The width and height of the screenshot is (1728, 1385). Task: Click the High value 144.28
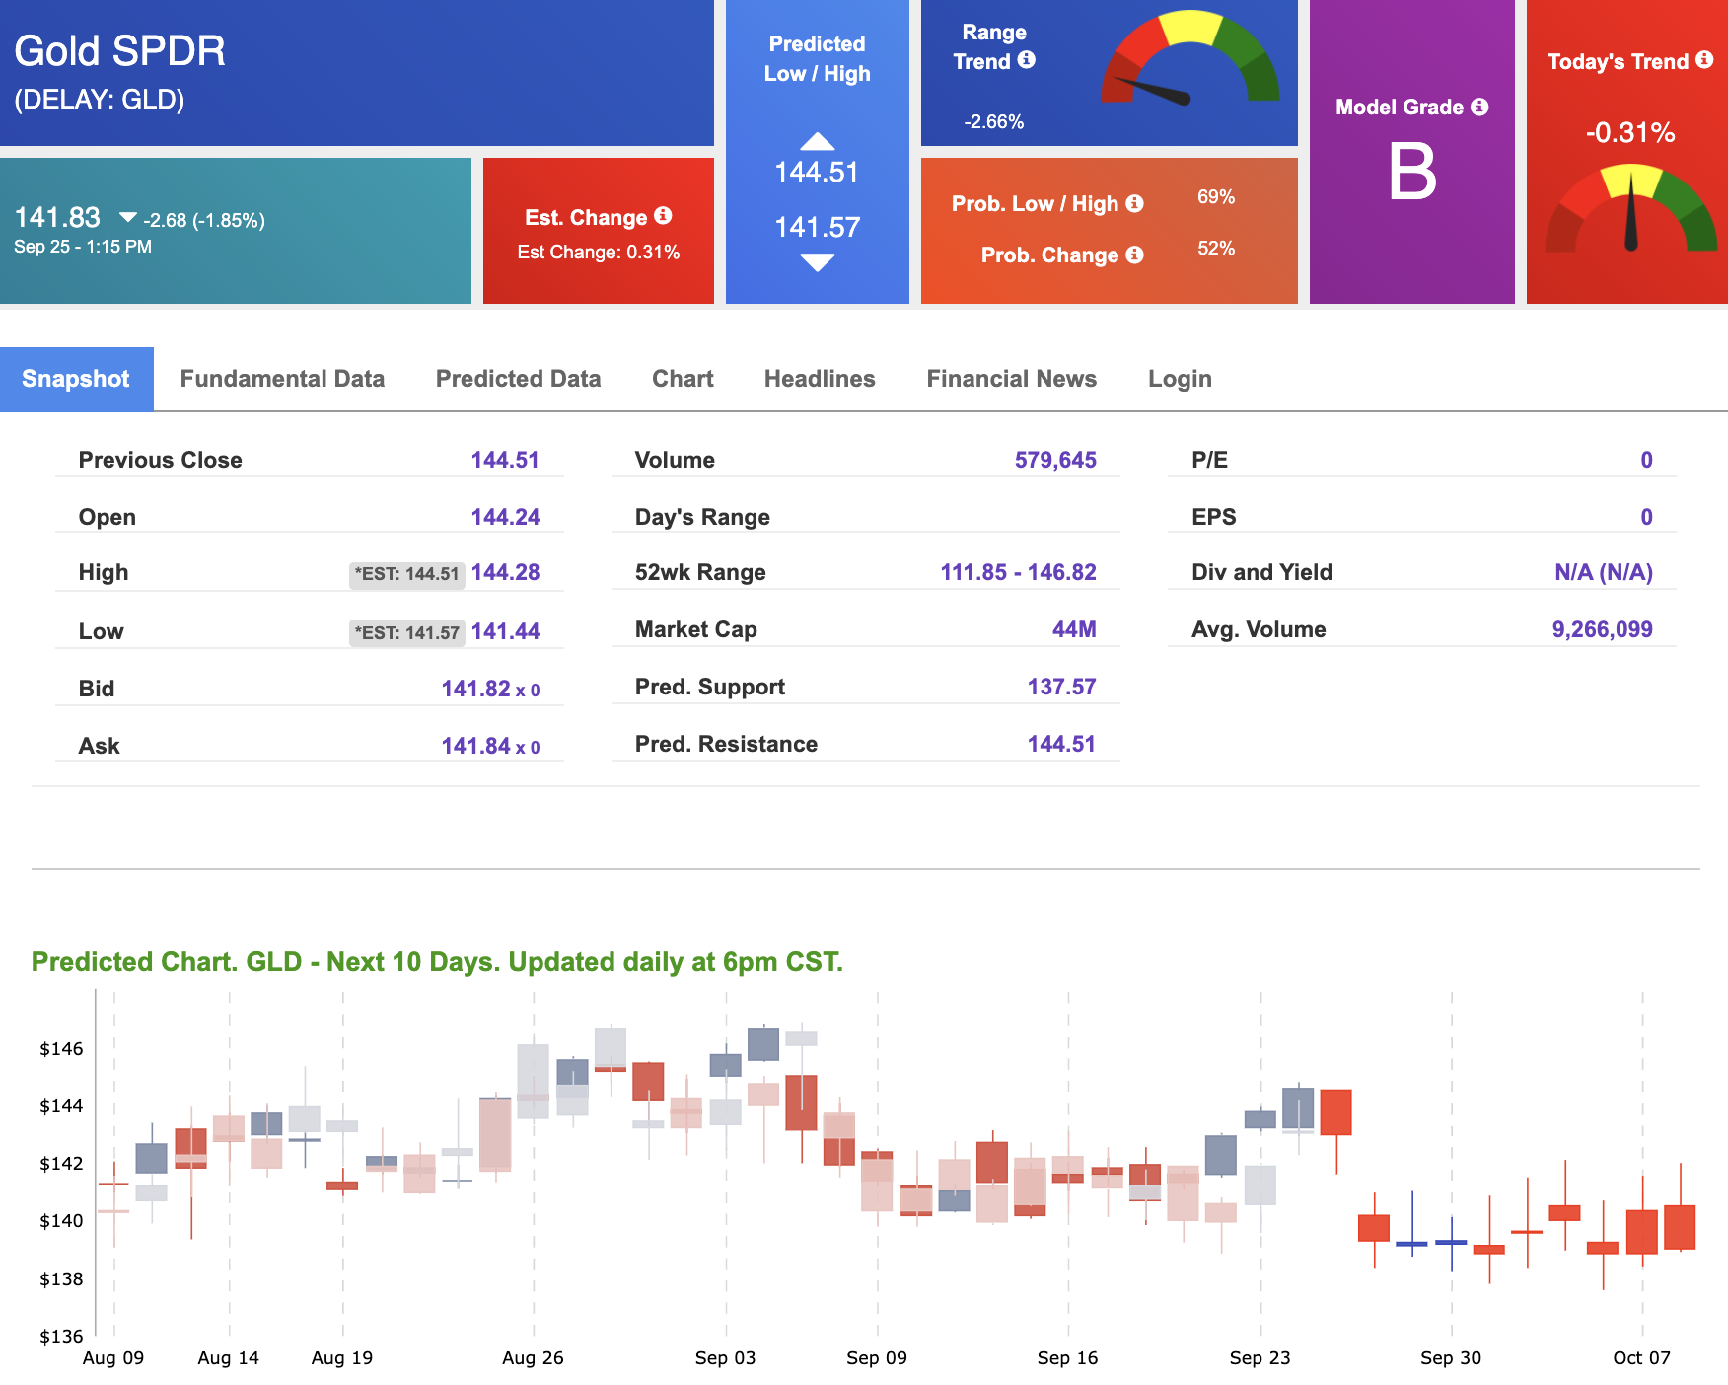pos(505,572)
